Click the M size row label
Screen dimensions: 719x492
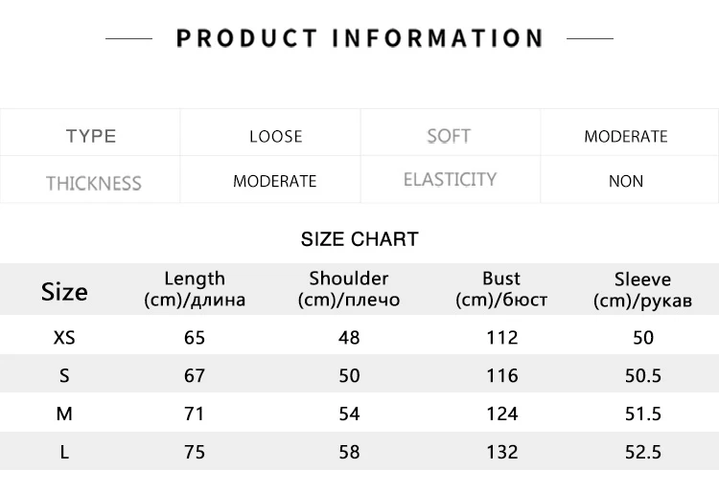(x=64, y=414)
